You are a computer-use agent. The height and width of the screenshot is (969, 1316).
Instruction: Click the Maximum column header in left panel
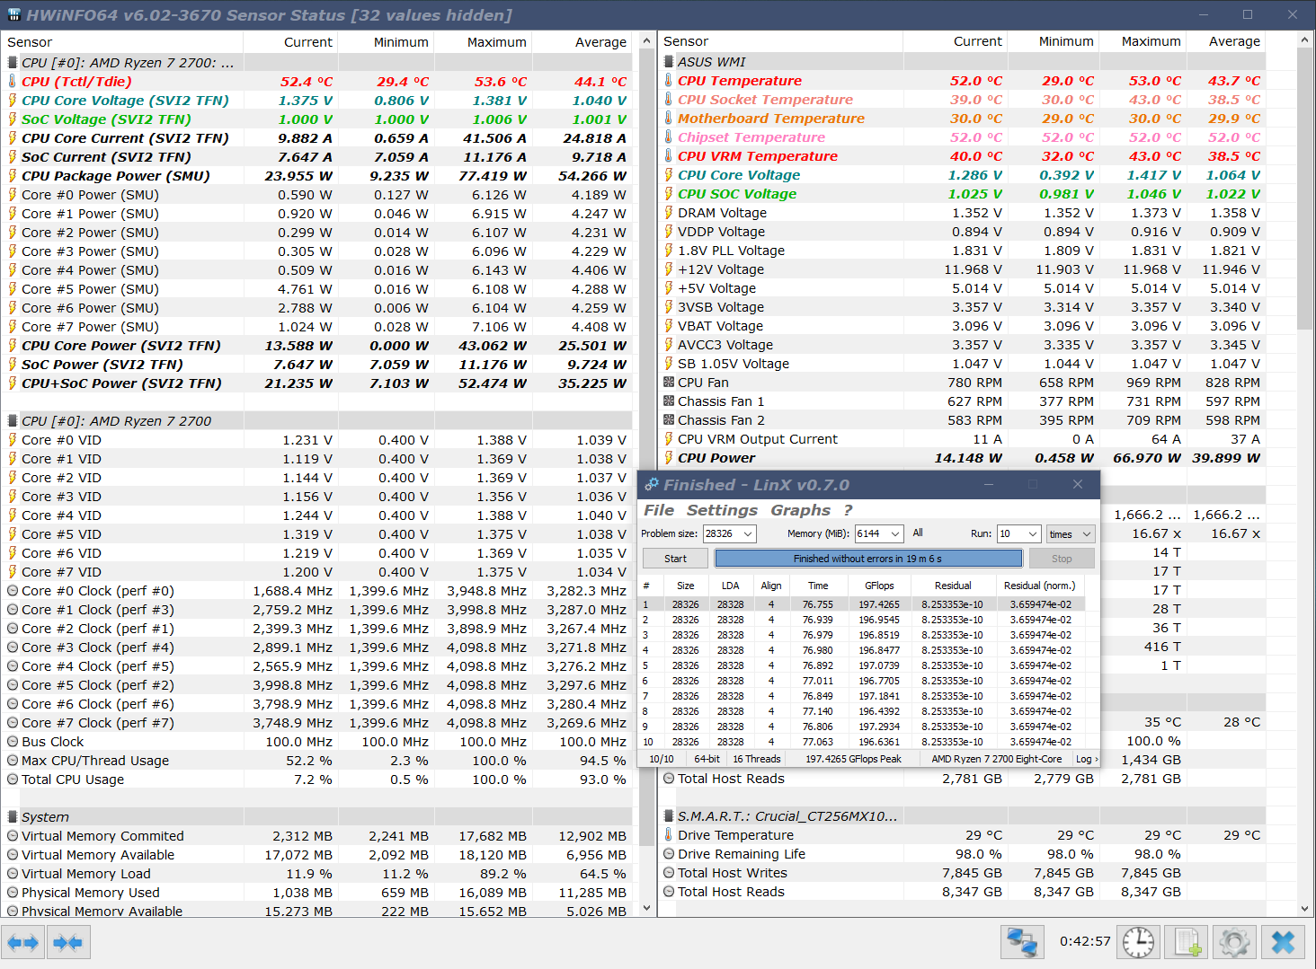click(x=484, y=42)
